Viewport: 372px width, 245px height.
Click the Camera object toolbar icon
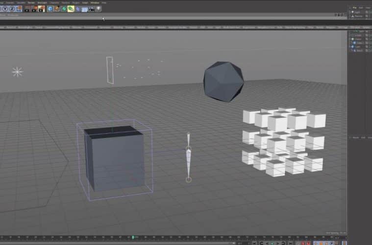click(92, 9)
